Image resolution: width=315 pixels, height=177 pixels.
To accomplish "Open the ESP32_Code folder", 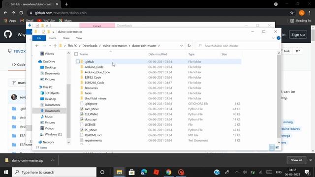I will point(93,77).
